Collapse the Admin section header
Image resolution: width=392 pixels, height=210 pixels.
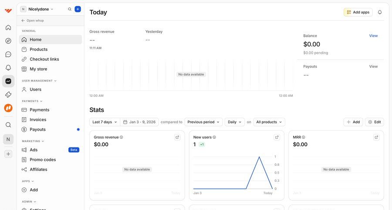29,202
